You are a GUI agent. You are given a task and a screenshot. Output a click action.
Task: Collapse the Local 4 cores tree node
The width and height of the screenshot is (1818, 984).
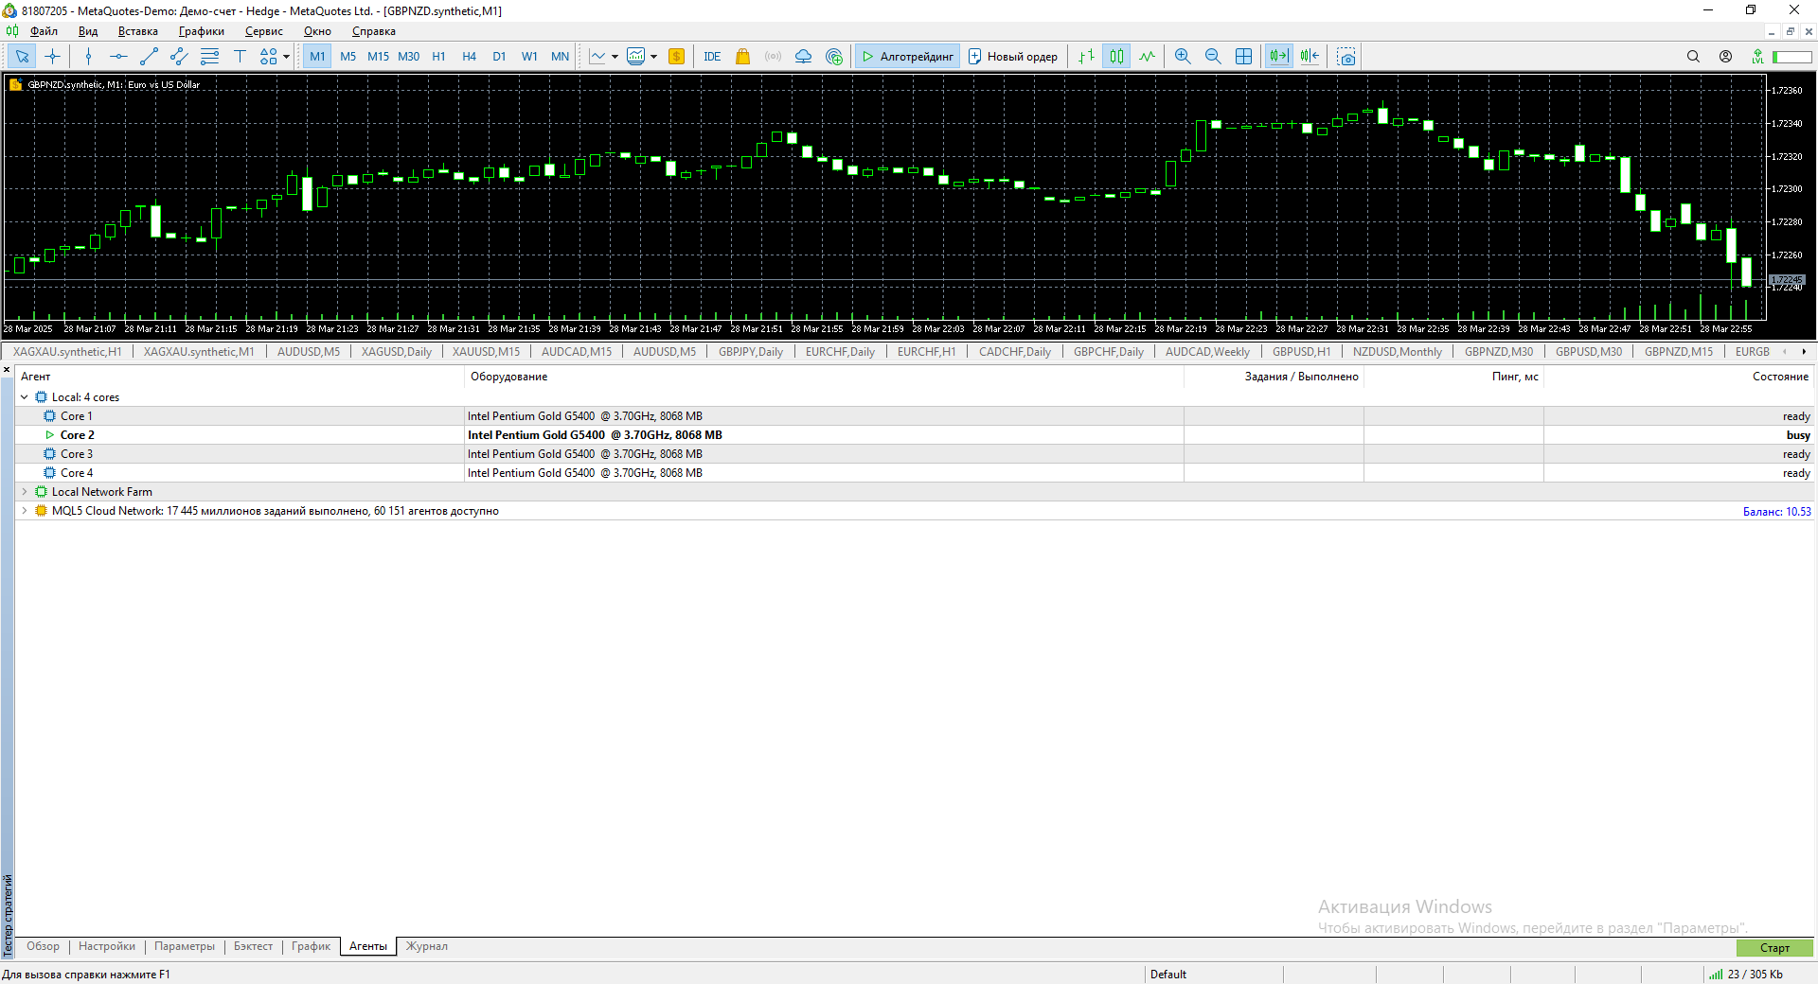(25, 397)
